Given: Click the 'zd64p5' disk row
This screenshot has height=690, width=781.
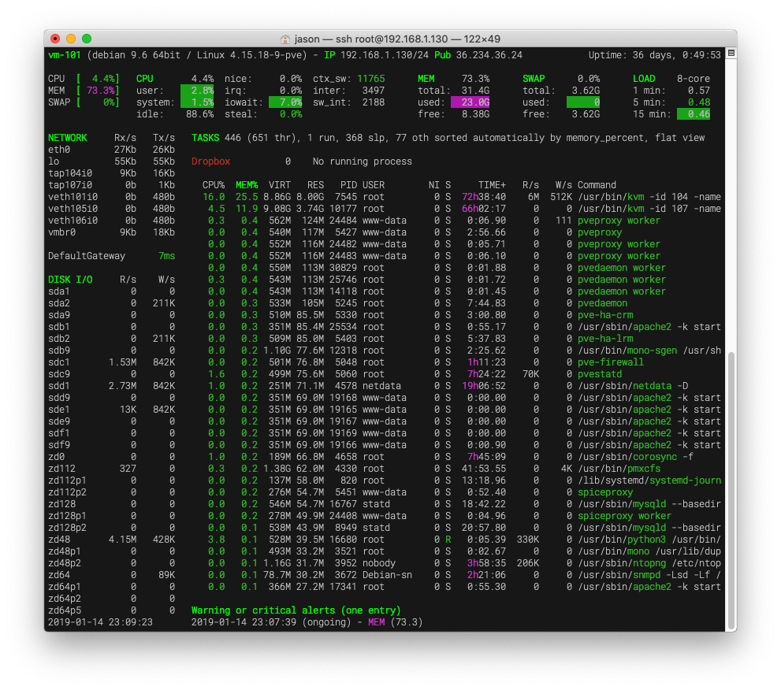Looking at the screenshot, I should pos(112,610).
